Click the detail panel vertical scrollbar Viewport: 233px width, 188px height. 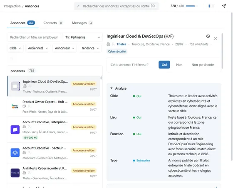click(x=222, y=51)
